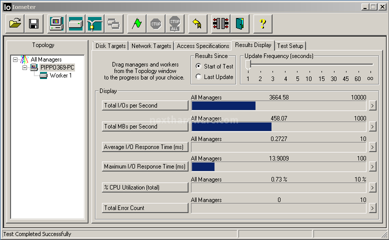Click the 3664.58 I/Os value
389x240 pixels.
(x=279, y=97)
